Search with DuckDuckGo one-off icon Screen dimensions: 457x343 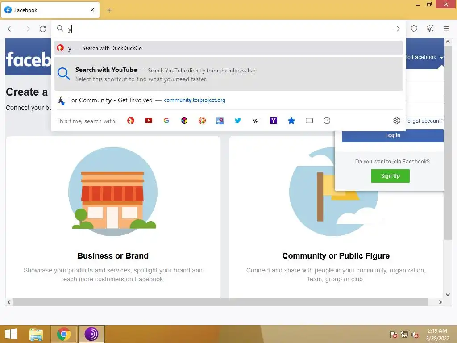point(131,121)
